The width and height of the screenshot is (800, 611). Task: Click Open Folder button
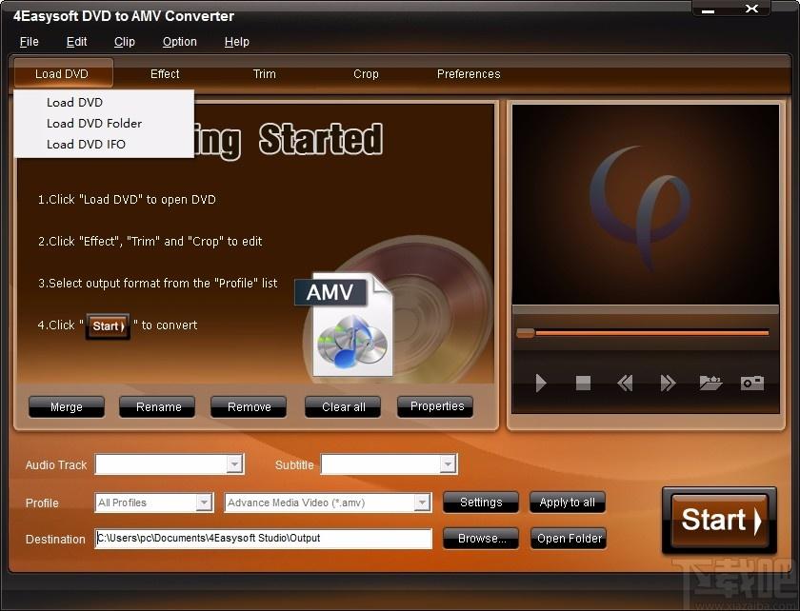(x=569, y=538)
